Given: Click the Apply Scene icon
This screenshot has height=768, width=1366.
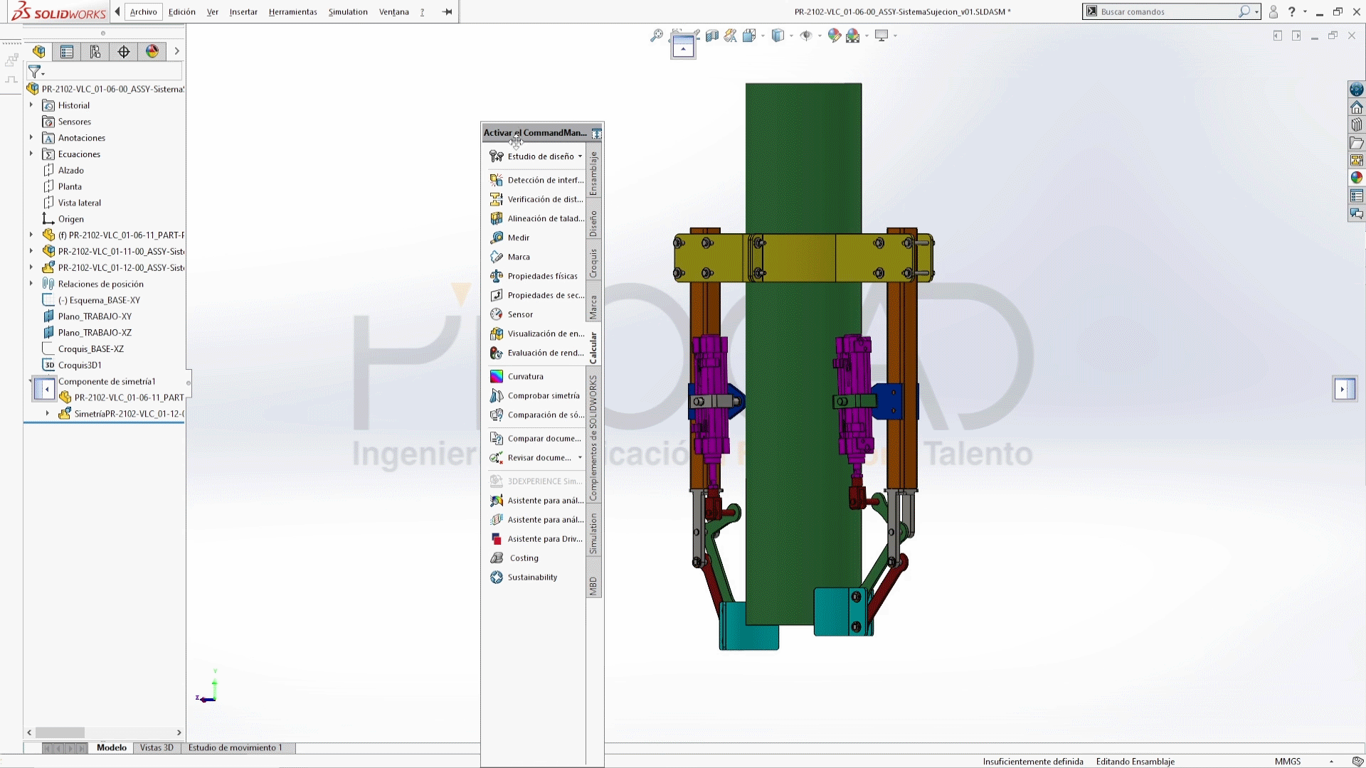Looking at the screenshot, I should click(853, 36).
